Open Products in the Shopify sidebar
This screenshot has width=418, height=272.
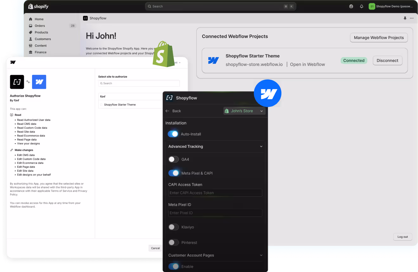click(x=42, y=32)
